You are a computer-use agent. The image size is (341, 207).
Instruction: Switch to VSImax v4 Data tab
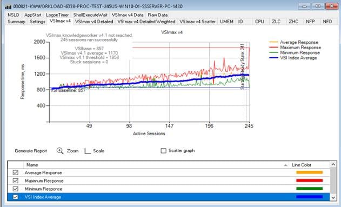[128, 15]
